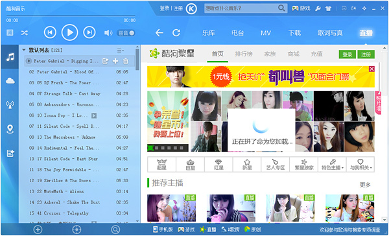The width and height of the screenshot is (389, 236).
Task: Open the wrench settings tool
Action: pos(318,8)
